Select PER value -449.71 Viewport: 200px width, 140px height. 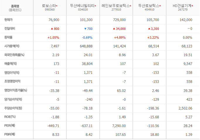pyautogui.click(x=53, y=126)
